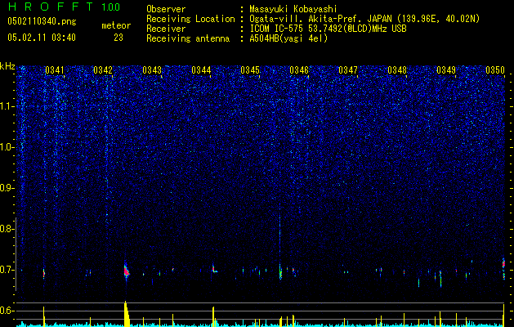
Task: Click the kHz axis unit label
Action: pos(7,66)
